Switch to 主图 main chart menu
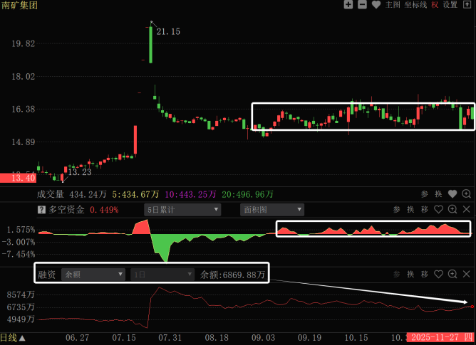 pos(393,5)
